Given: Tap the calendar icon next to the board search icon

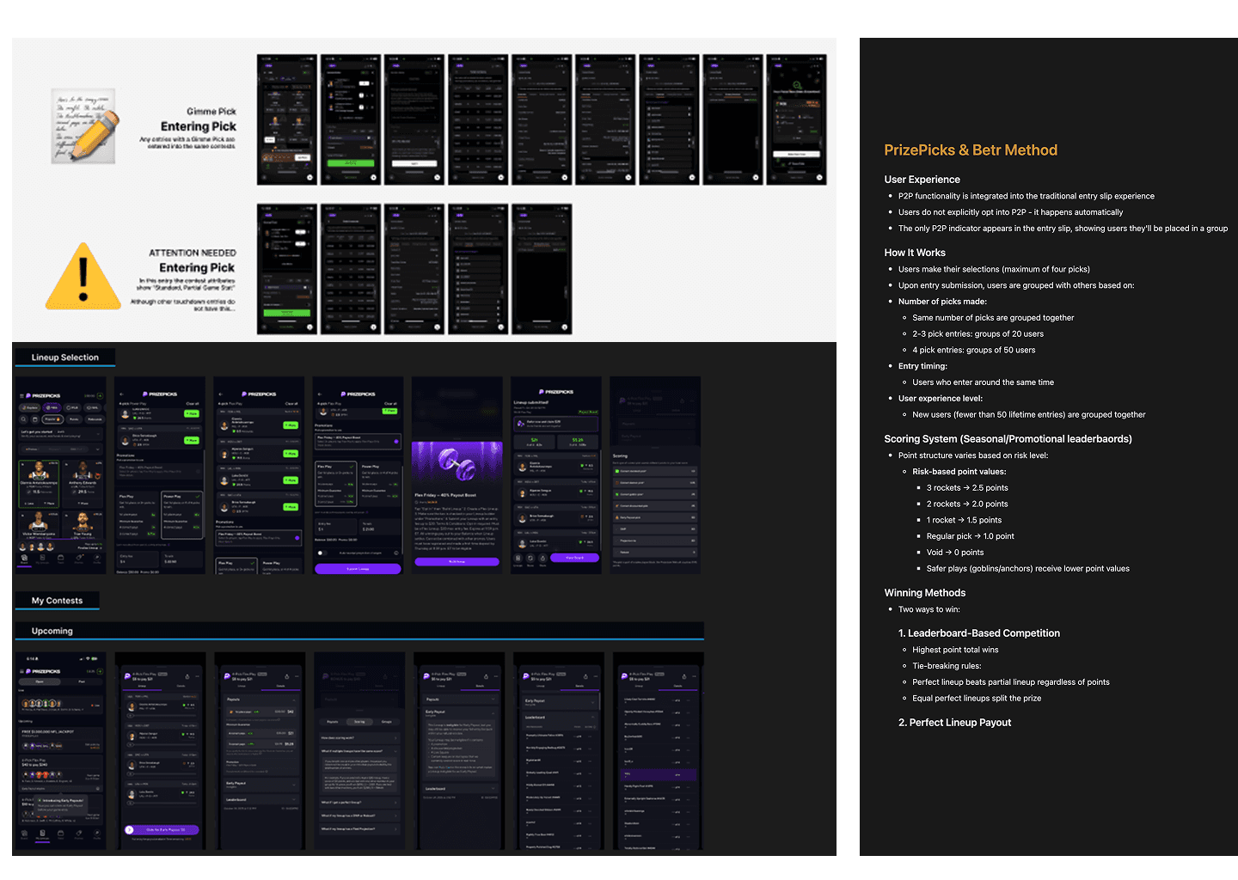Looking at the screenshot, I should click(35, 419).
